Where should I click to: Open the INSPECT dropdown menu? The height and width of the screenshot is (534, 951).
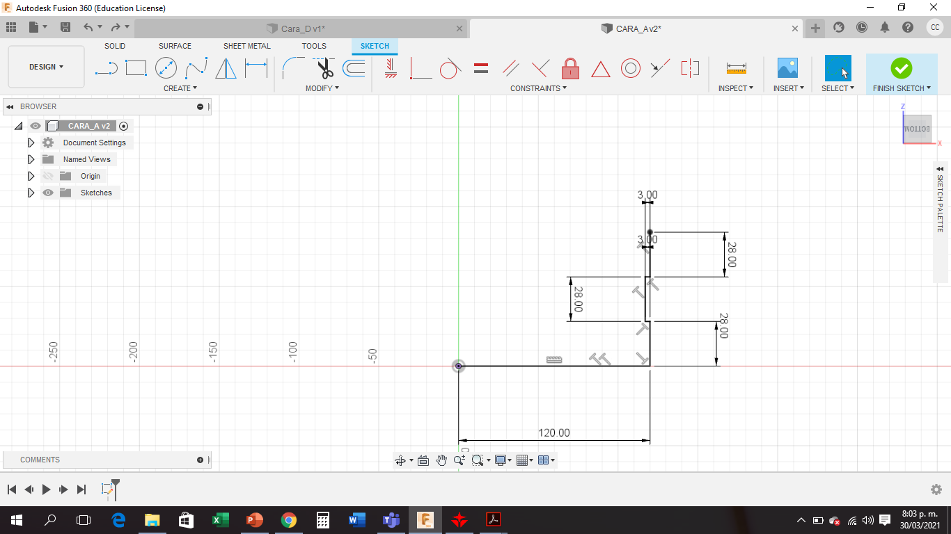[x=736, y=88]
